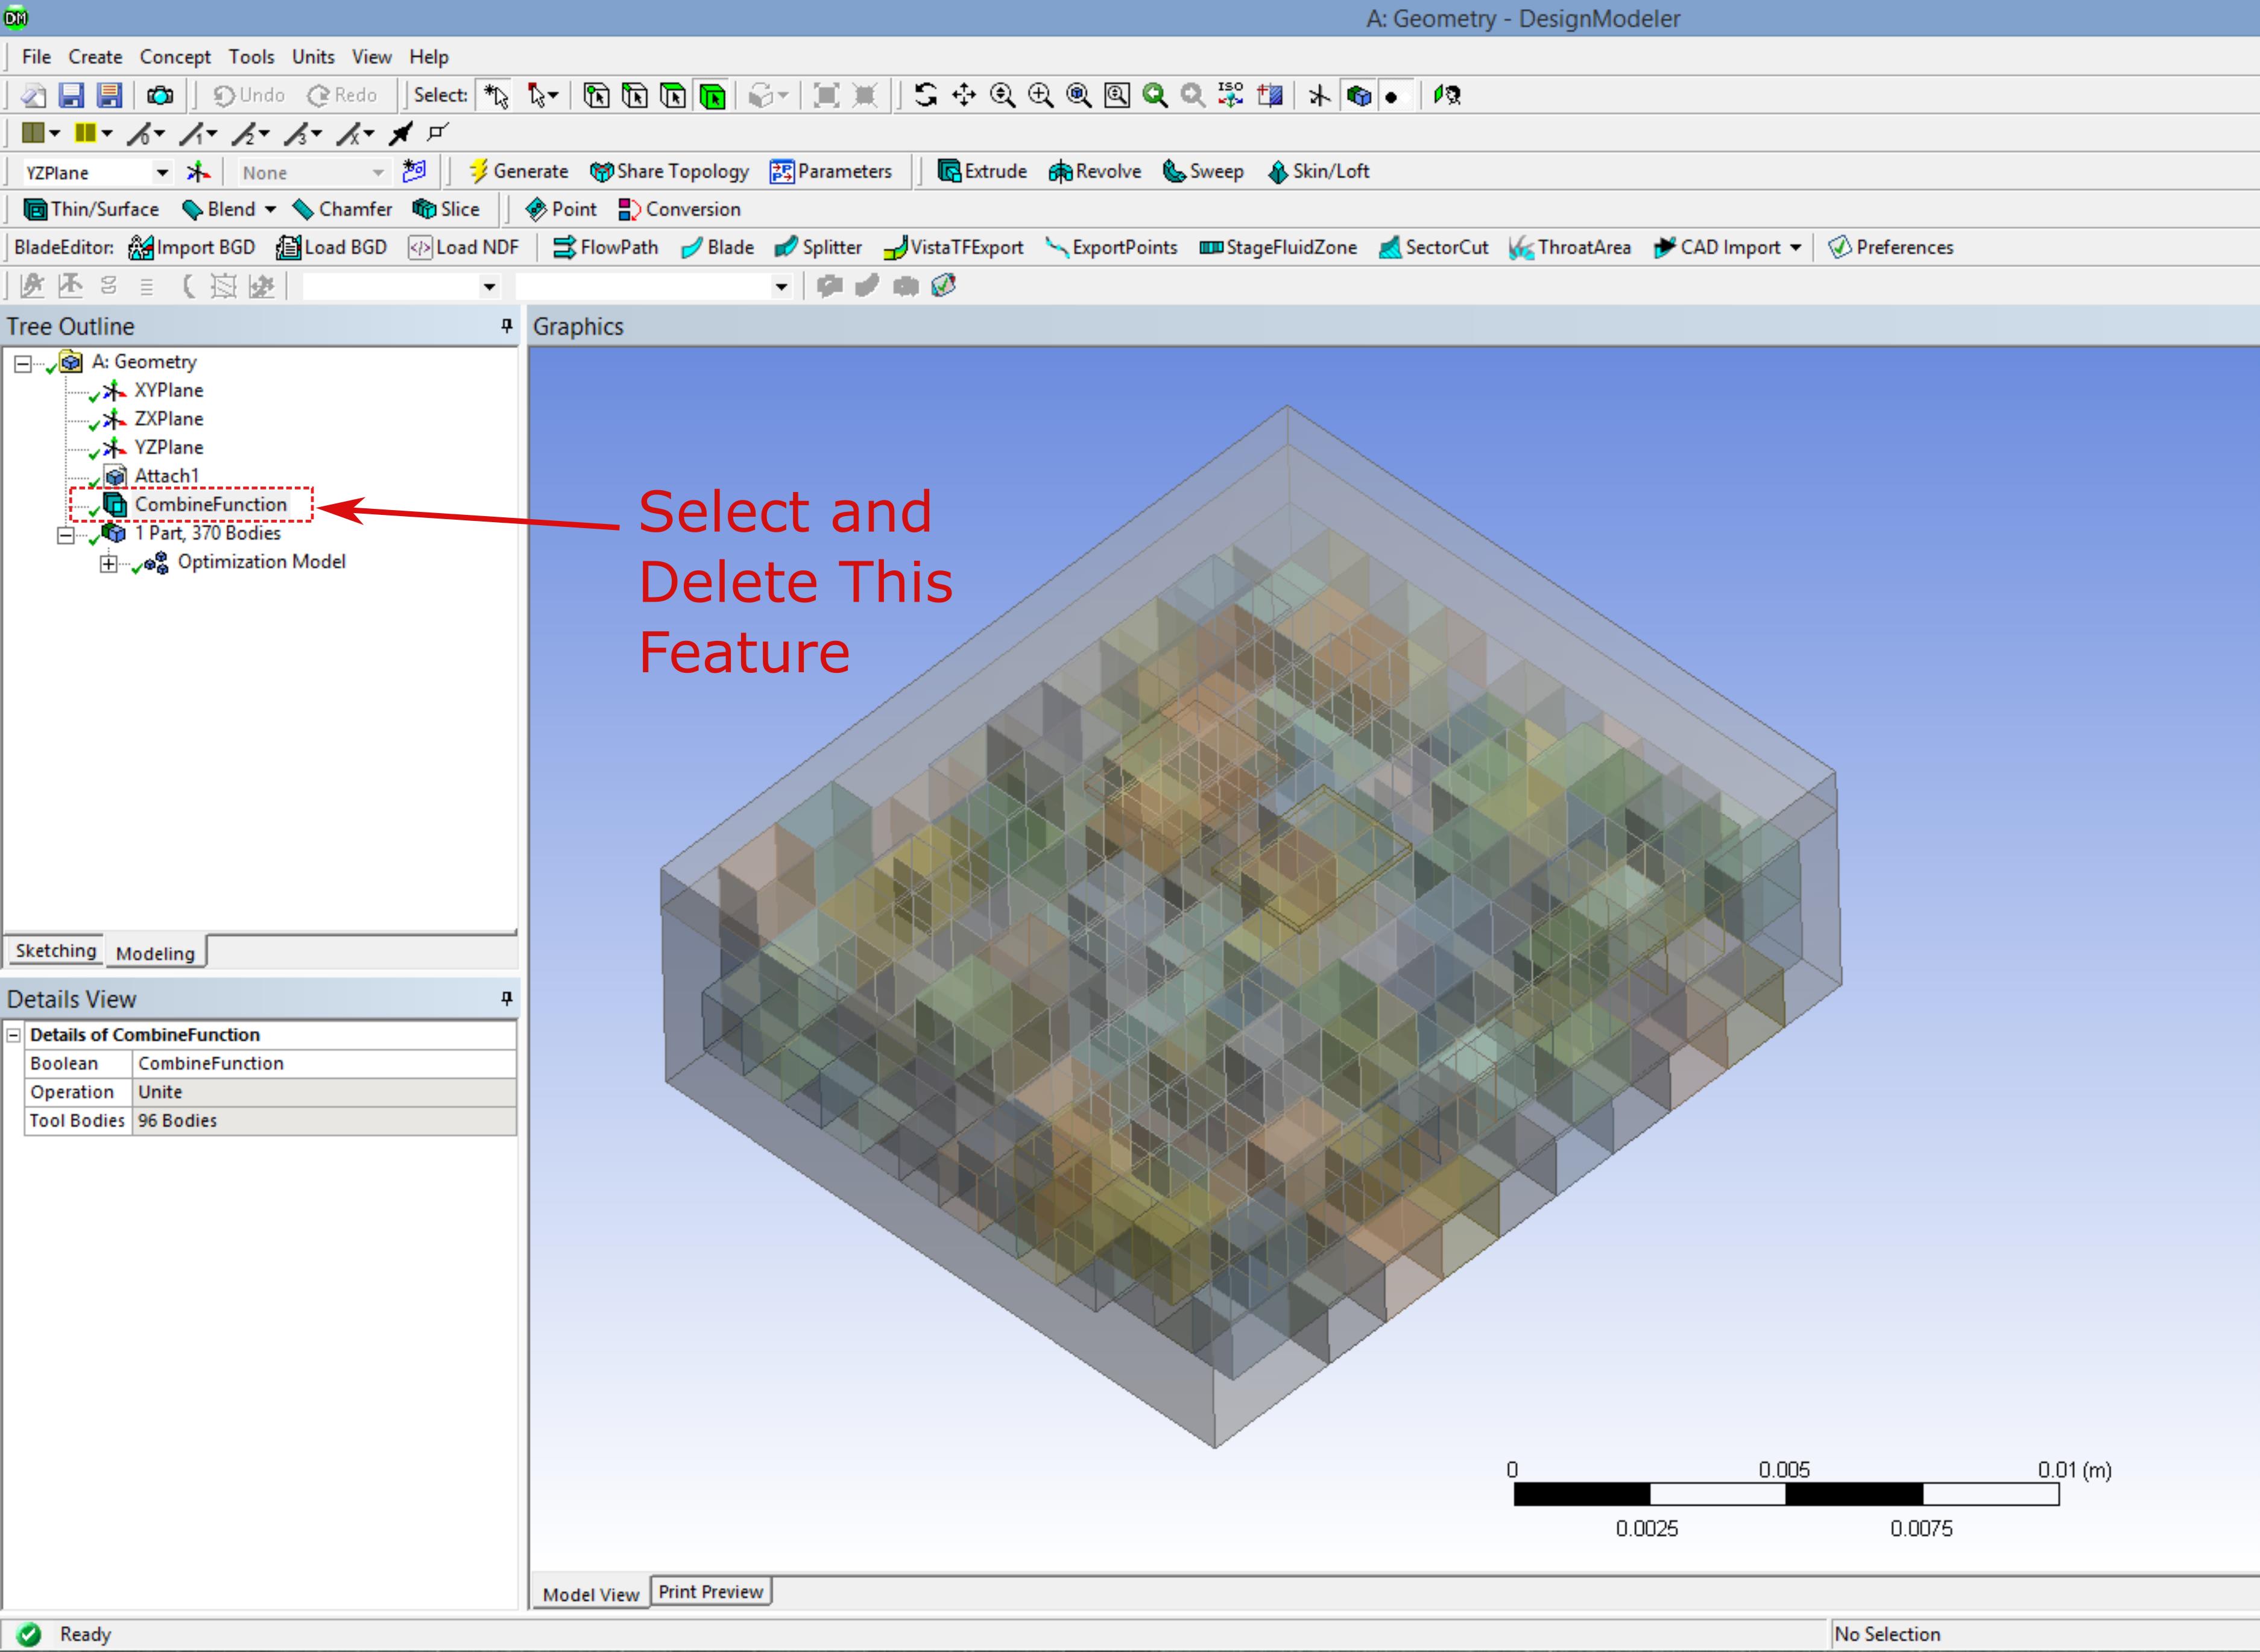
Task: Click the Rotate view icon
Action: tap(925, 95)
